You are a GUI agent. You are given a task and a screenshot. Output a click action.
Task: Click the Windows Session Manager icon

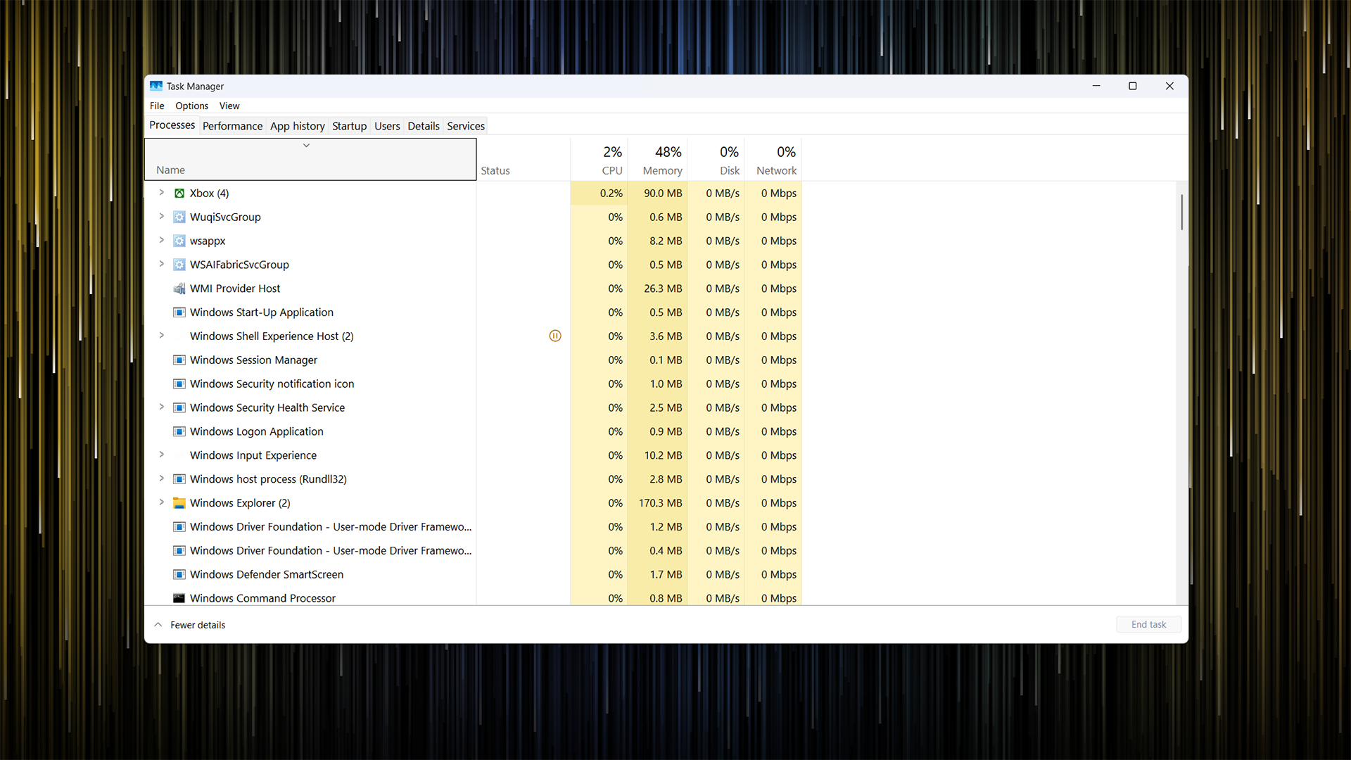click(x=179, y=360)
